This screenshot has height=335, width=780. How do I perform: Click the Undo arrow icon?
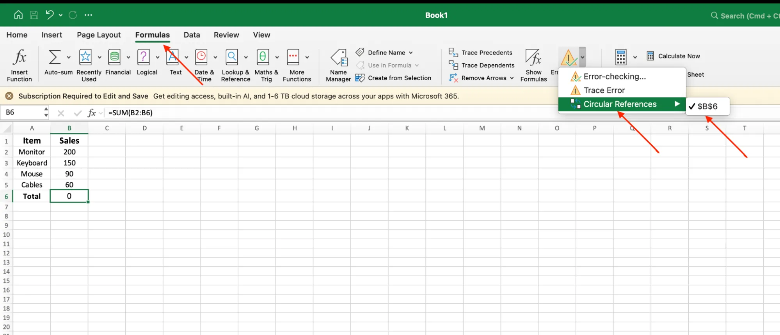(49, 15)
